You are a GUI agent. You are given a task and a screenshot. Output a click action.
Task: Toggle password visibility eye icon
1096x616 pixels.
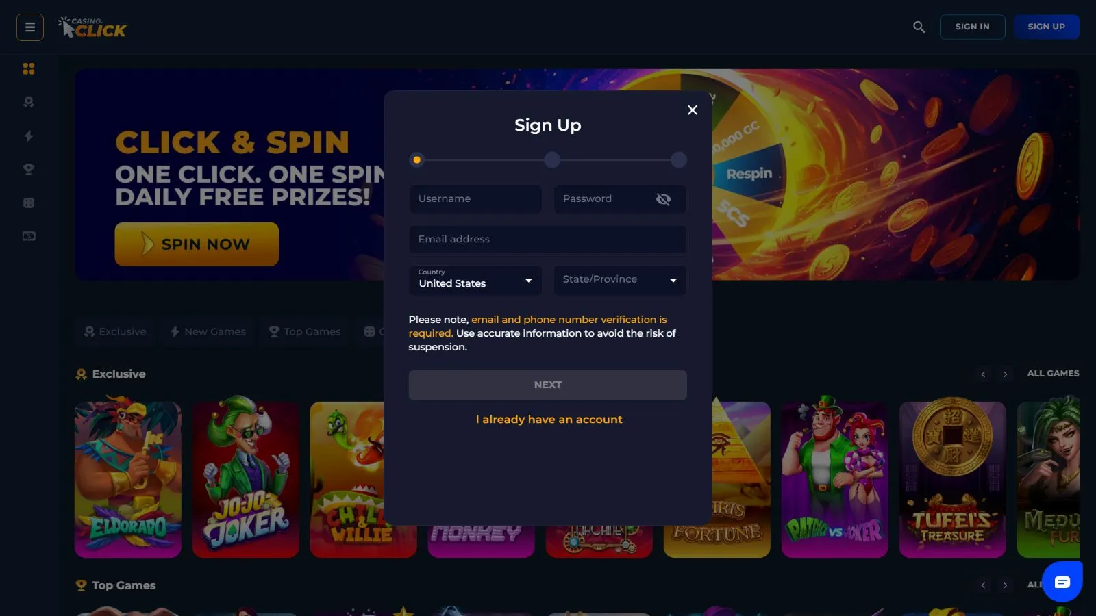pos(663,199)
